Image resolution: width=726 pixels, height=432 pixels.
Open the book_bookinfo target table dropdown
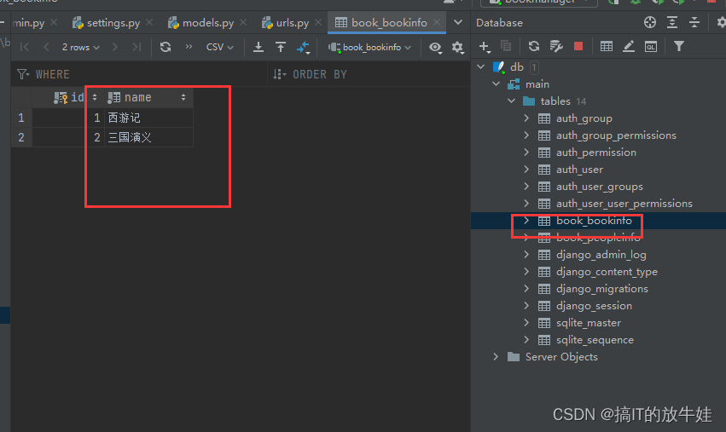369,47
